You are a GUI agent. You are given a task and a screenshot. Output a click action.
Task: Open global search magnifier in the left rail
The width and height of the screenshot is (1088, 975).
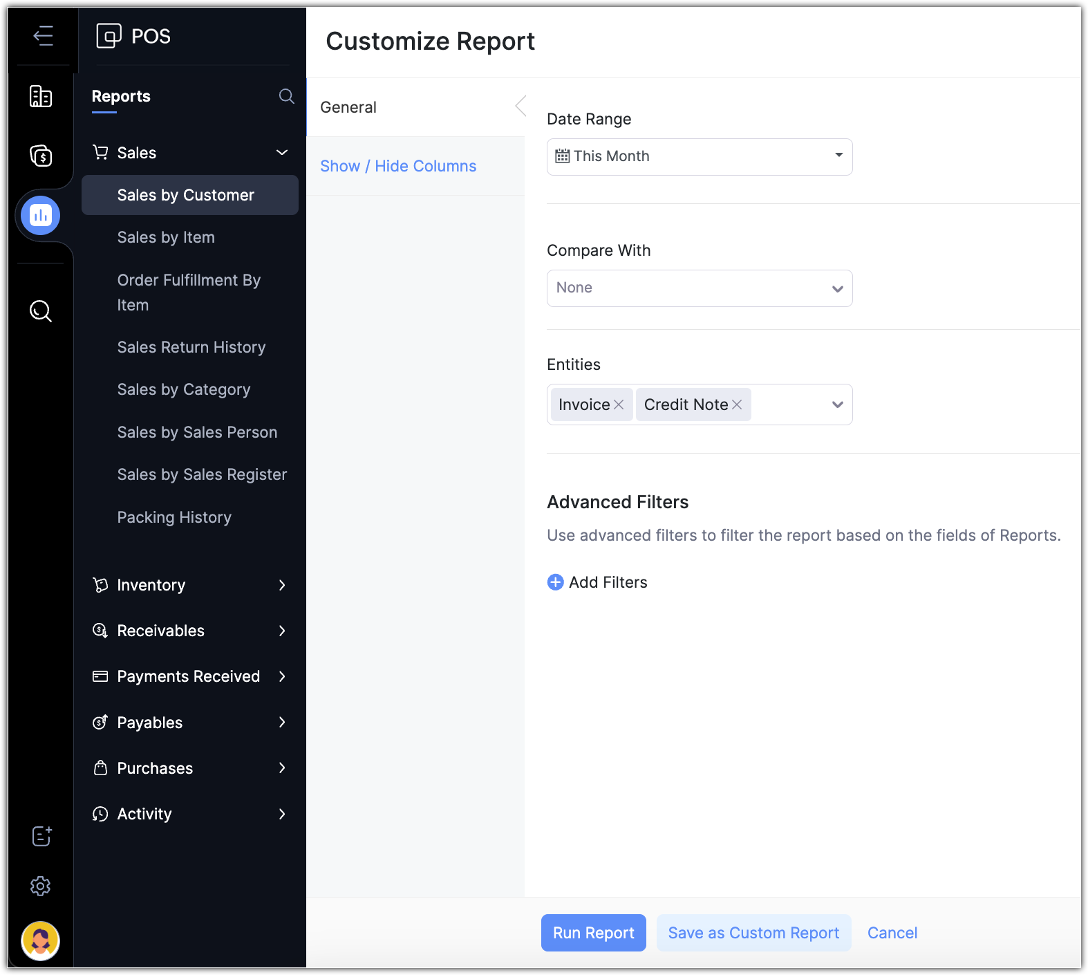click(41, 311)
